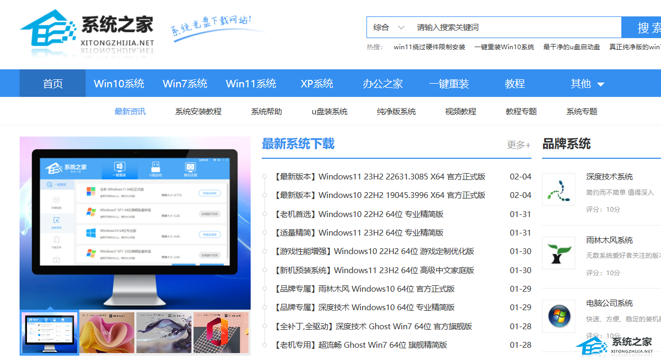
Task: Click the 更多+ link beside 最新系统下载
Action: pyautogui.click(x=519, y=145)
